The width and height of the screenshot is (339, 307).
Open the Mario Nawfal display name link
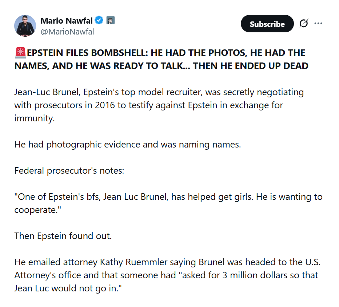pos(67,21)
